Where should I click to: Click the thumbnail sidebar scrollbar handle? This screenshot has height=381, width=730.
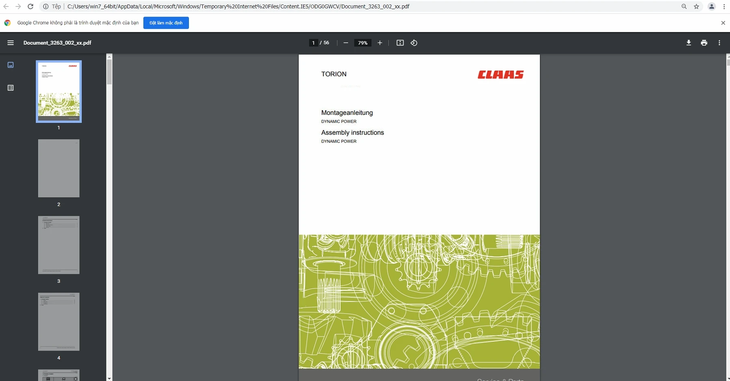(109, 72)
